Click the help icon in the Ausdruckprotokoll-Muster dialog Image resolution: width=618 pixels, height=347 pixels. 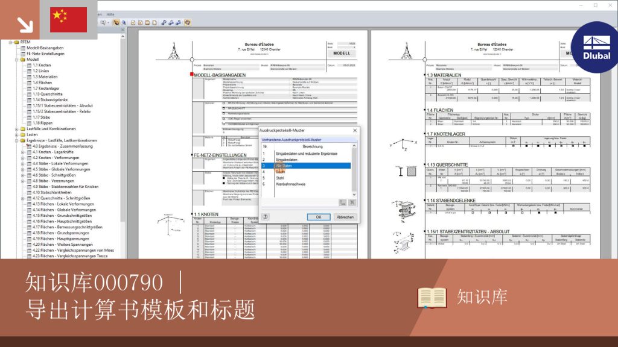266,217
